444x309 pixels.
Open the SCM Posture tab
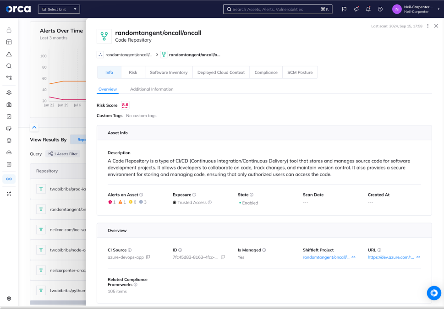[300, 72]
